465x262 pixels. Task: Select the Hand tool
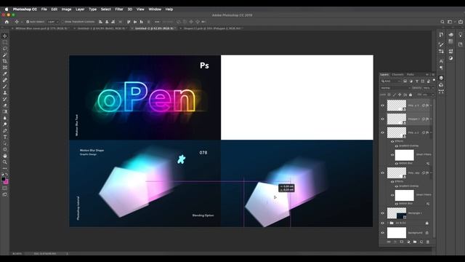5,156
